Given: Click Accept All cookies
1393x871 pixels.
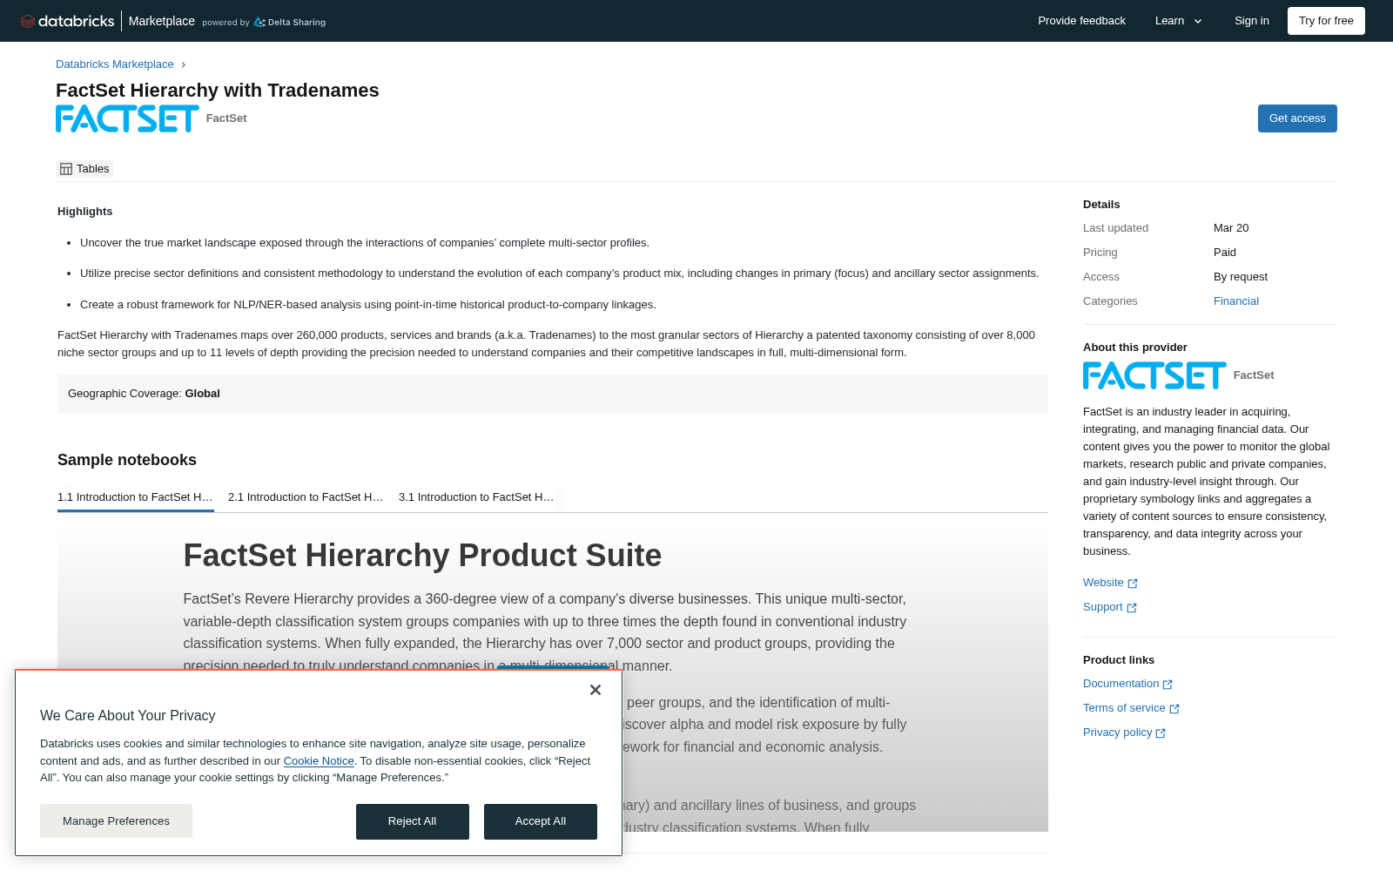Looking at the screenshot, I should point(541,821).
